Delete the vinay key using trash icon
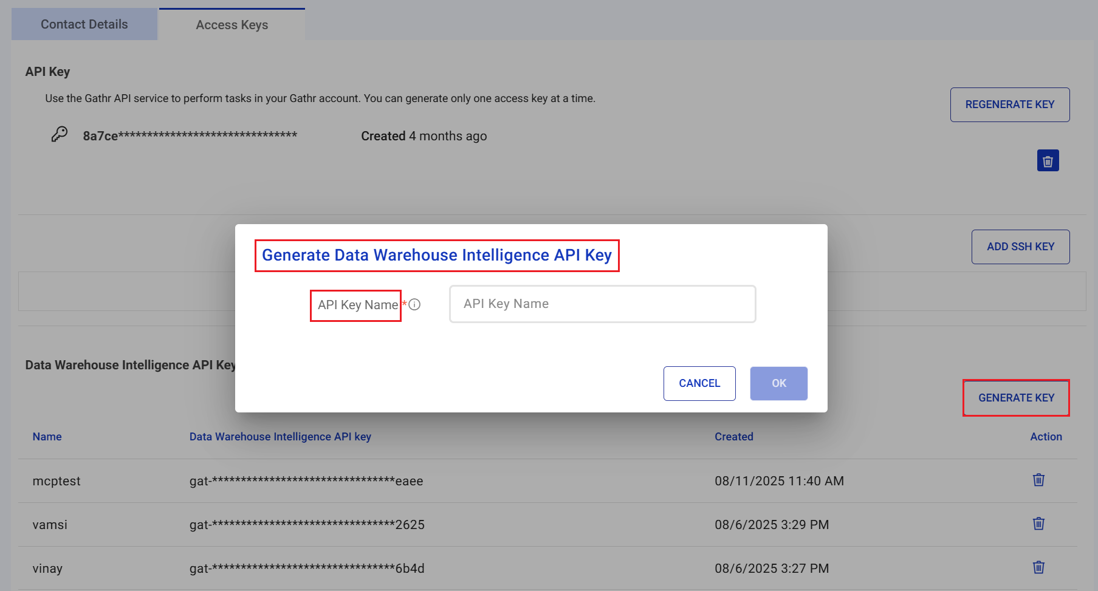 (1038, 567)
